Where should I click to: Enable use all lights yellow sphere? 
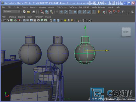click(65, 20)
